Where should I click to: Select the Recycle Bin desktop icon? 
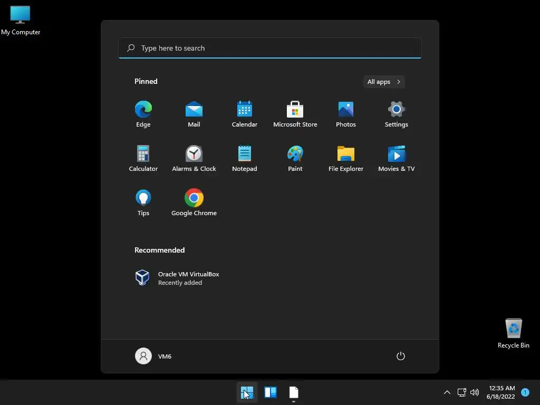click(514, 333)
